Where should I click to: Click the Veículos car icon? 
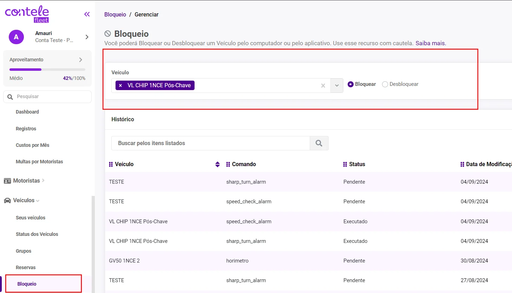coord(7,200)
